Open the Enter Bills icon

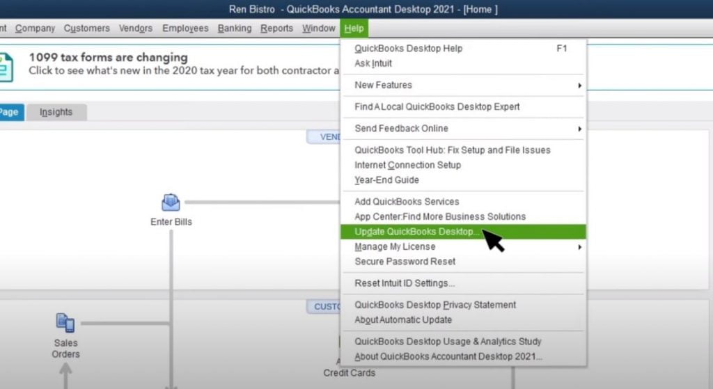[171, 203]
